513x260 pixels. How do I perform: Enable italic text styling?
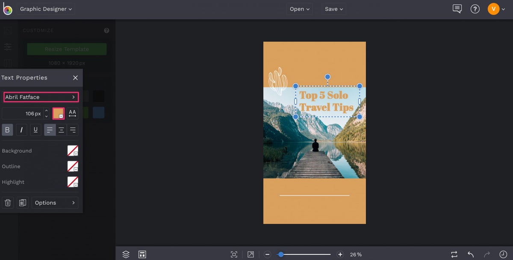click(x=21, y=130)
